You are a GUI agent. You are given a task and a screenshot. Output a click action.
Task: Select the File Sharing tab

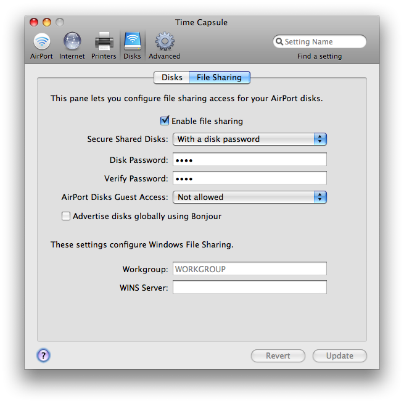[220, 78]
